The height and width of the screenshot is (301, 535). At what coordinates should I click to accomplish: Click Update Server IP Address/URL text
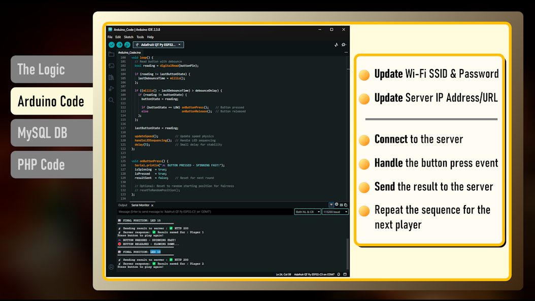(x=436, y=98)
